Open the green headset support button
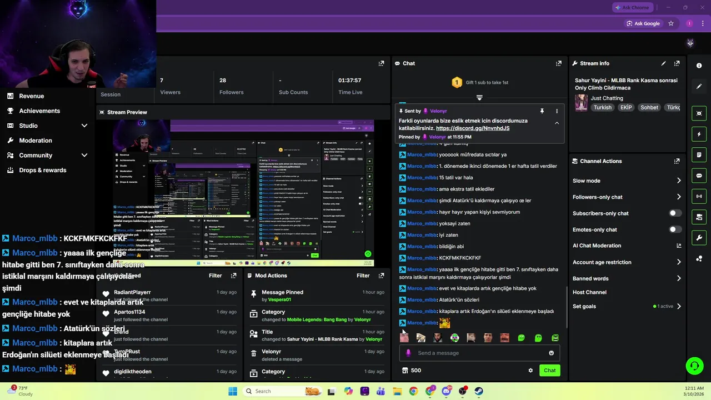The width and height of the screenshot is (711, 400). point(694,366)
